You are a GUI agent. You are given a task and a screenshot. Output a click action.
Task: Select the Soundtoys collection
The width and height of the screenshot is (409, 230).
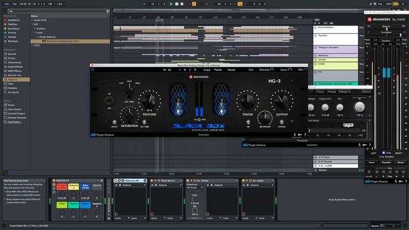(13, 28)
